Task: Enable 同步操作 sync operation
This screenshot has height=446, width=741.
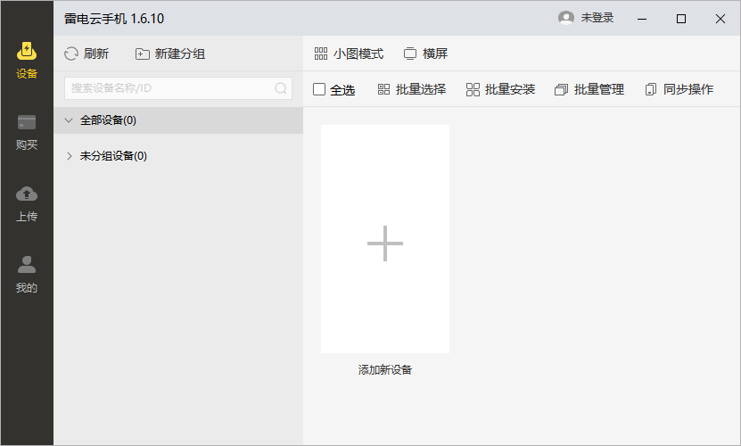Action: (679, 89)
